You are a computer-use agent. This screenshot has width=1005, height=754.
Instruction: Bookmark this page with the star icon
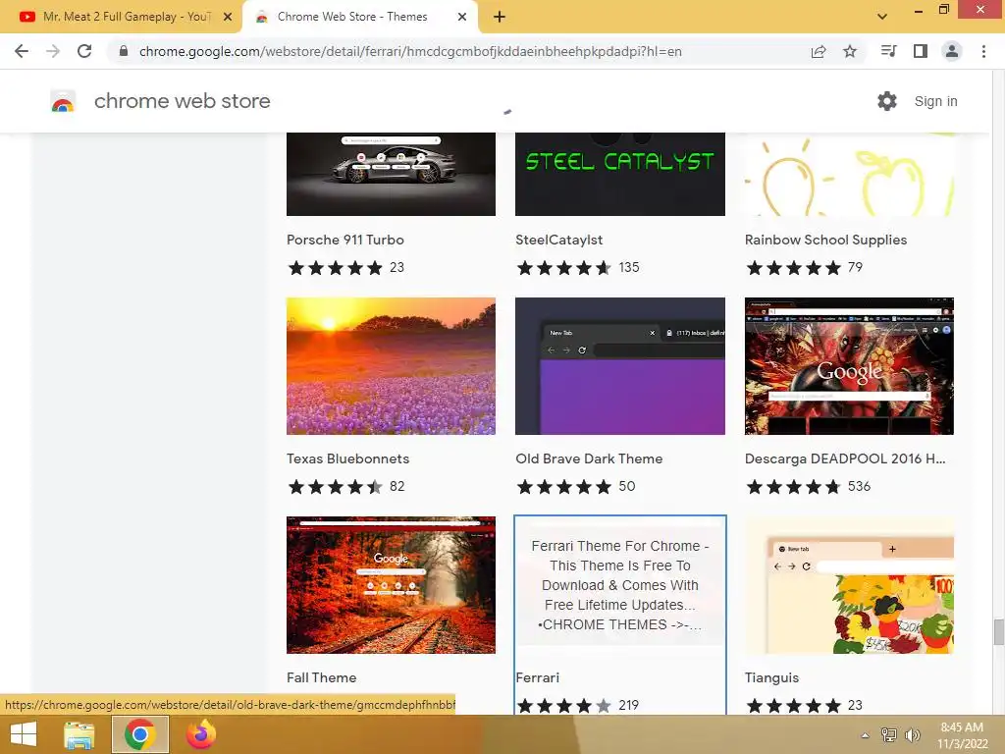click(x=850, y=51)
